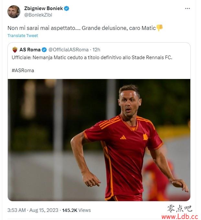
Task: Click the thumbs-down emoji in the tweet
Action: click(160, 28)
